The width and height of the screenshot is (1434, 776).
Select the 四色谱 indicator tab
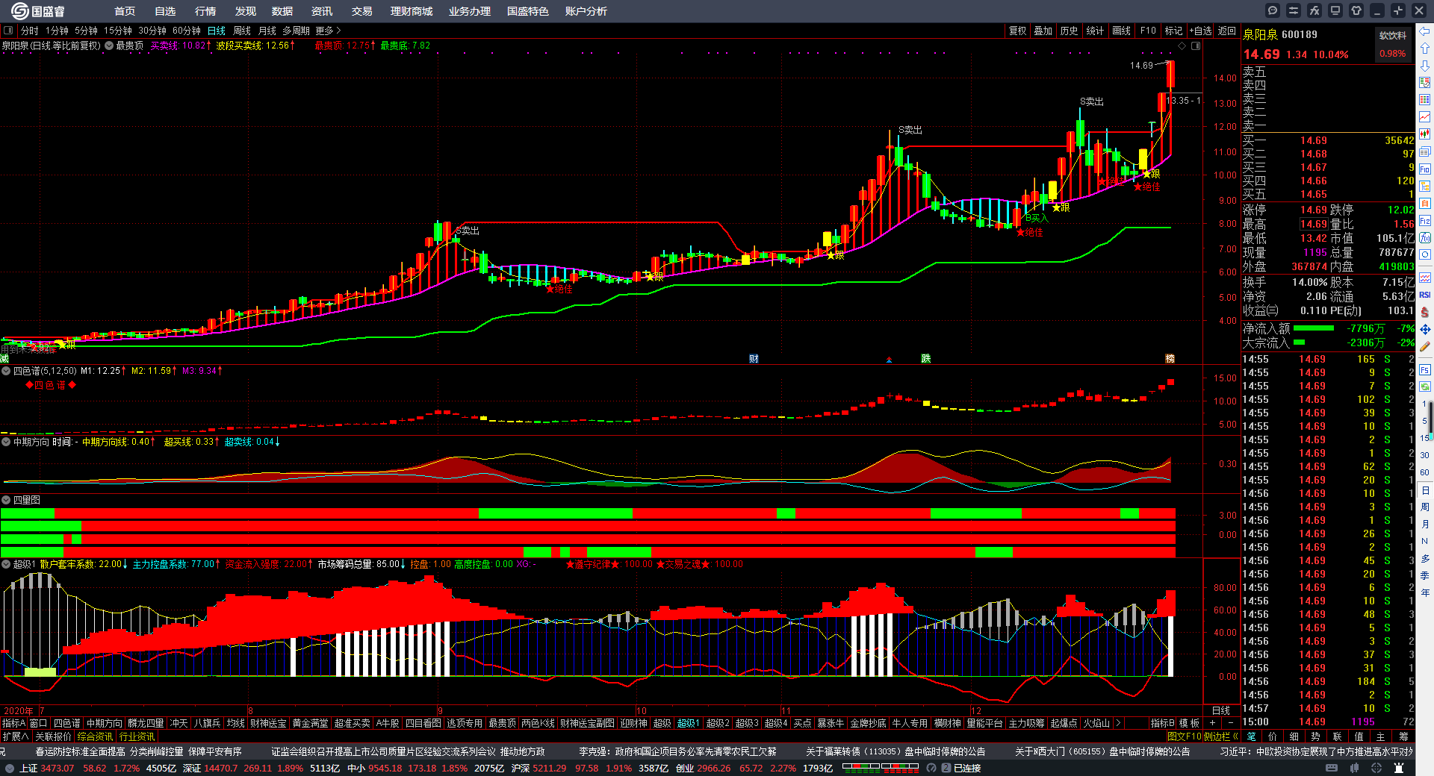coord(66,723)
